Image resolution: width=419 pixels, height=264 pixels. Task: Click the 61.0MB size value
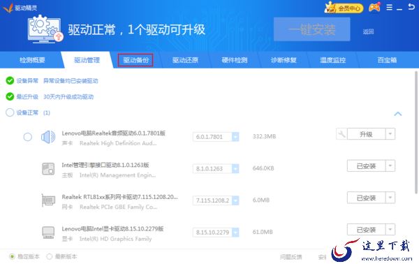tap(263, 232)
